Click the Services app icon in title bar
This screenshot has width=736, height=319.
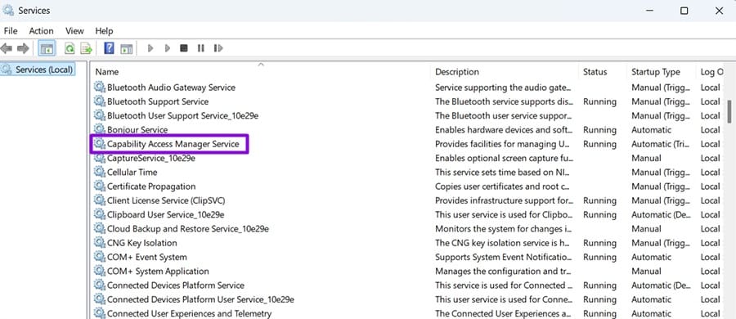coord(8,10)
